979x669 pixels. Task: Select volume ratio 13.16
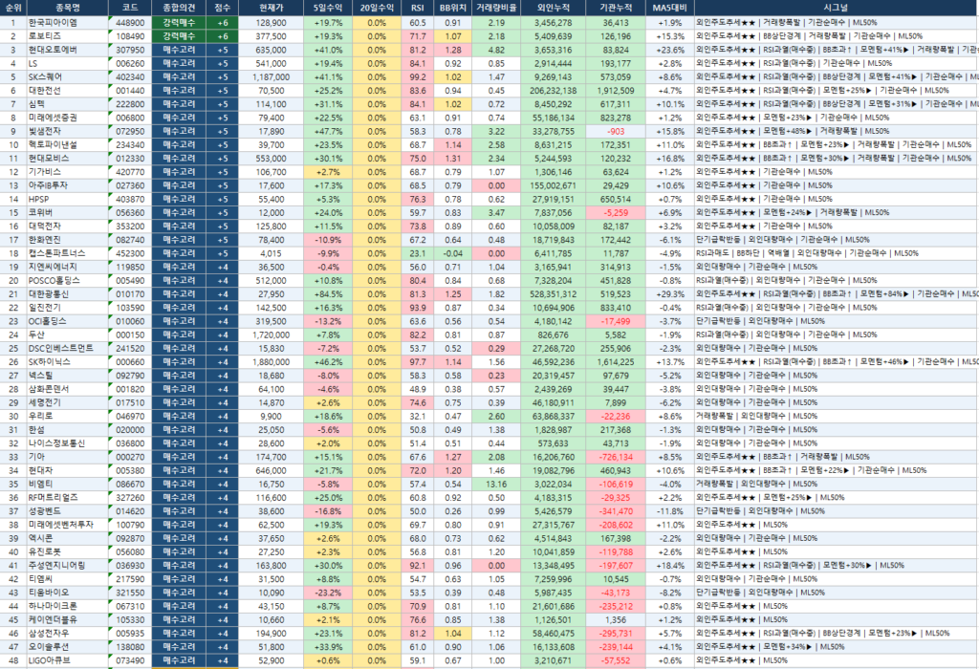(496, 484)
